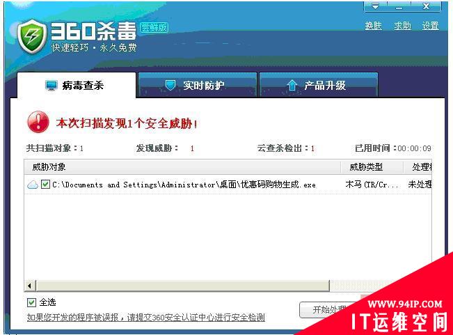
Task: Switch to the 病毒查杀 tab
Action: (77, 85)
